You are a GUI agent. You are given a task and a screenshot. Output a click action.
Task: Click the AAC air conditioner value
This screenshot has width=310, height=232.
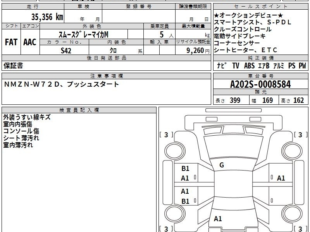coord(30,42)
